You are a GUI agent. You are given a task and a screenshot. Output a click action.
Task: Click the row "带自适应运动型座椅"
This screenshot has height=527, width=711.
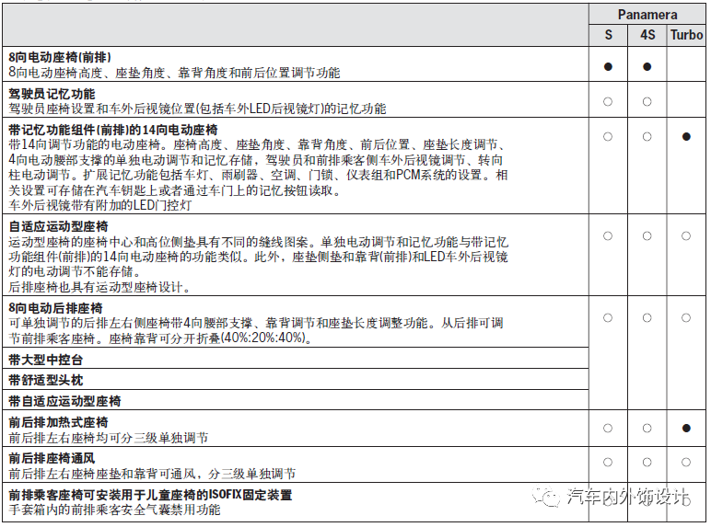pos(296,401)
